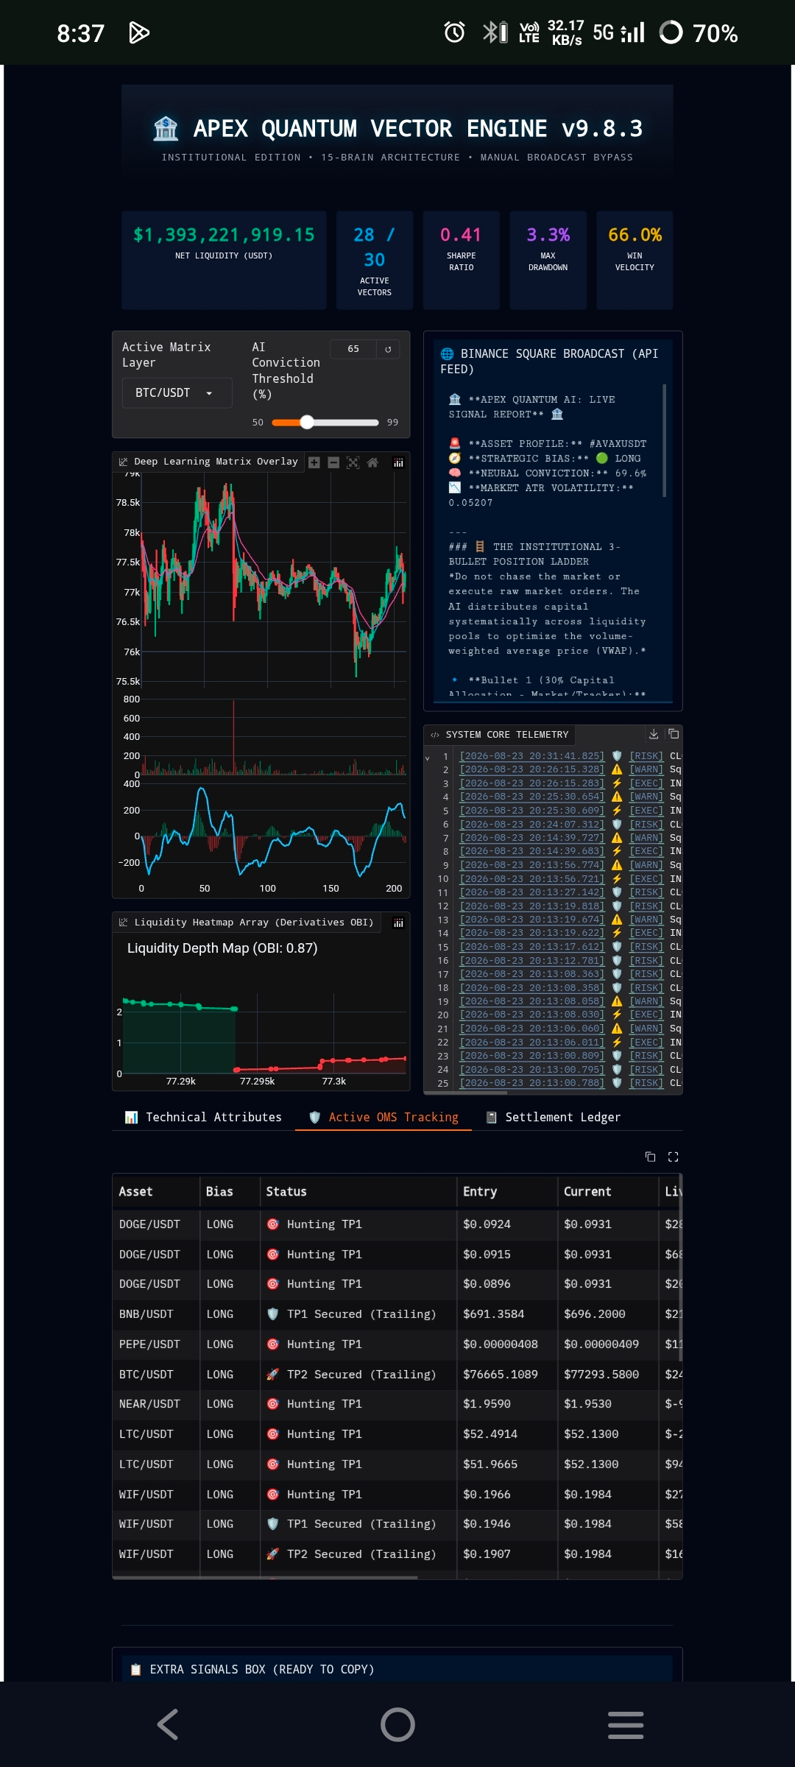The height and width of the screenshot is (1767, 795).
Task: Open the Settlement Ledger tab
Action: click(553, 1117)
